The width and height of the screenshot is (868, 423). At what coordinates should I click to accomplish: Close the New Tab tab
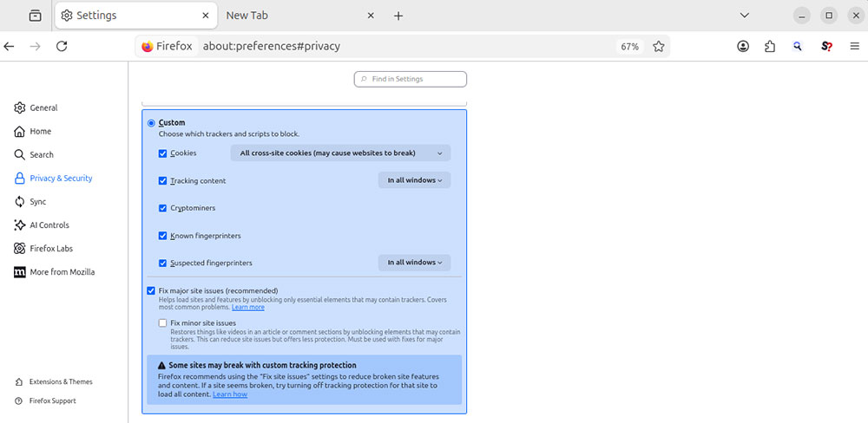[x=371, y=16]
